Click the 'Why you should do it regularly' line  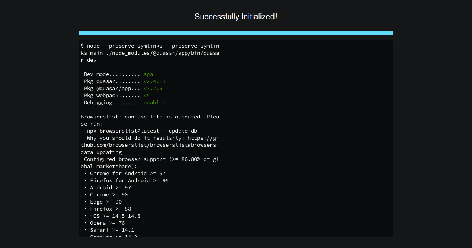click(x=153, y=138)
